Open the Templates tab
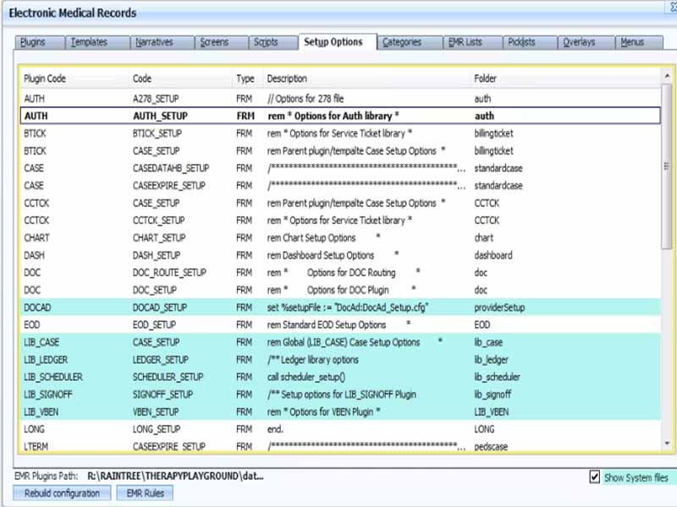677x507 pixels. (89, 42)
